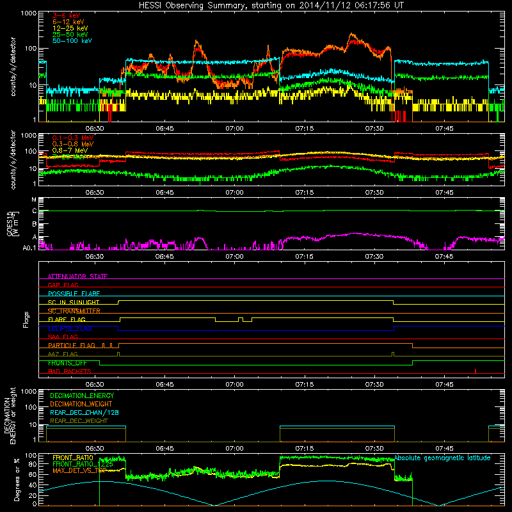
Task: Select the POSSIBLE_FLARE flag label
Action: pyautogui.click(x=74, y=294)
